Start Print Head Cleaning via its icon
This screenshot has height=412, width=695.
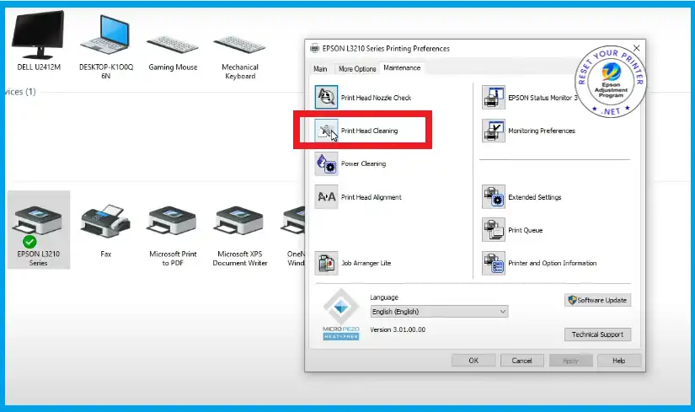point(326,131)
